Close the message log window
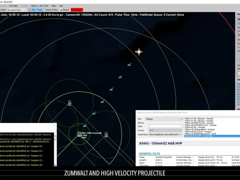240x180 pixels. 54,125
